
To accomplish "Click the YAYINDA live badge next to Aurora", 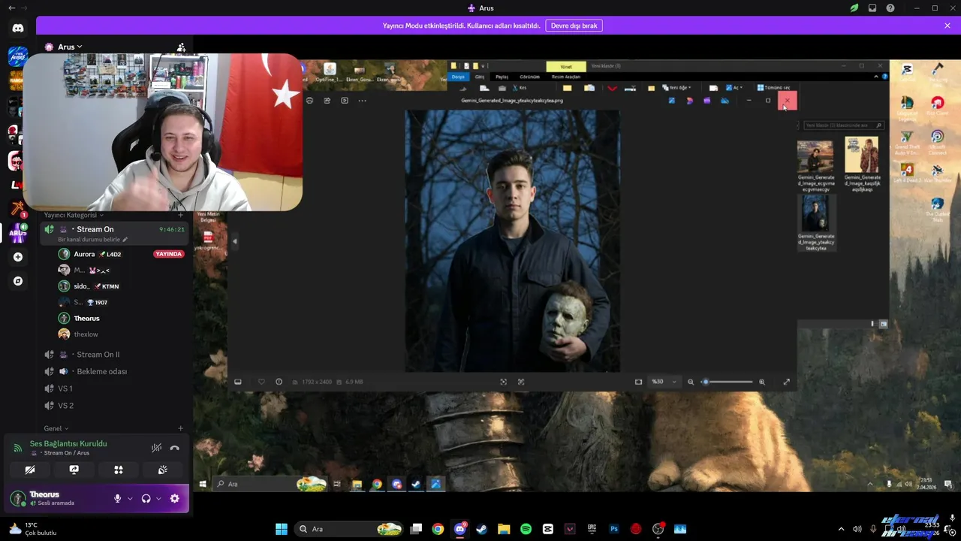I will [x=168, y=254].
